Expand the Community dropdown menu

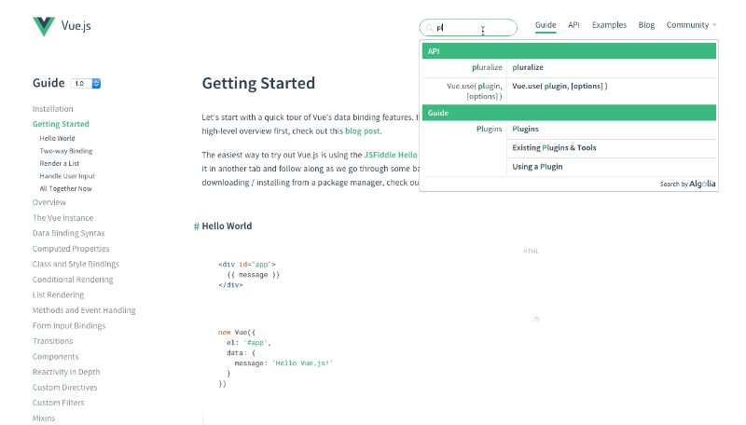(x=691, y=25)
